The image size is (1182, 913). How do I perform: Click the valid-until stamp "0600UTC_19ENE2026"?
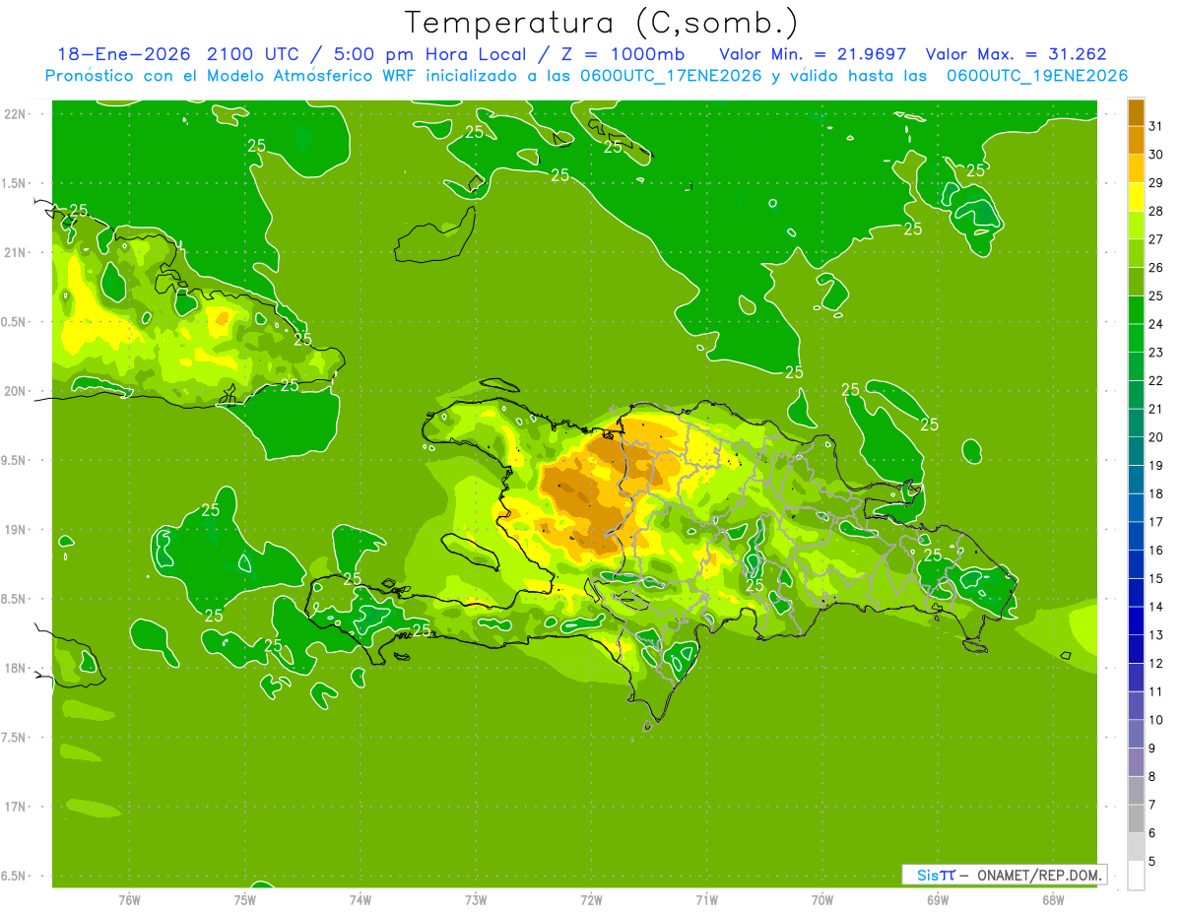[1037, 76]
